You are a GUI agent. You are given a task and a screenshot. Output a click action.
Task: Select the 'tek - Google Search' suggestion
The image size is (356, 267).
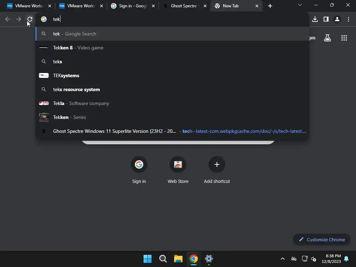(172, 34)
